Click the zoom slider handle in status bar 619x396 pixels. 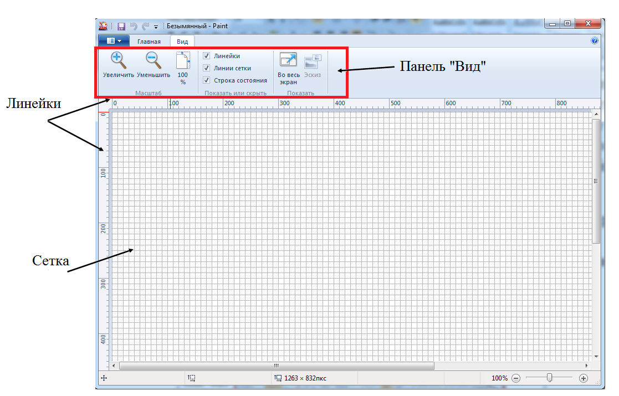[x=549, y=378]
